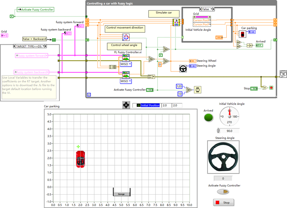287x208 pixels.
Task: Click the Wait timer watch icon
Action: pos(197,90)
